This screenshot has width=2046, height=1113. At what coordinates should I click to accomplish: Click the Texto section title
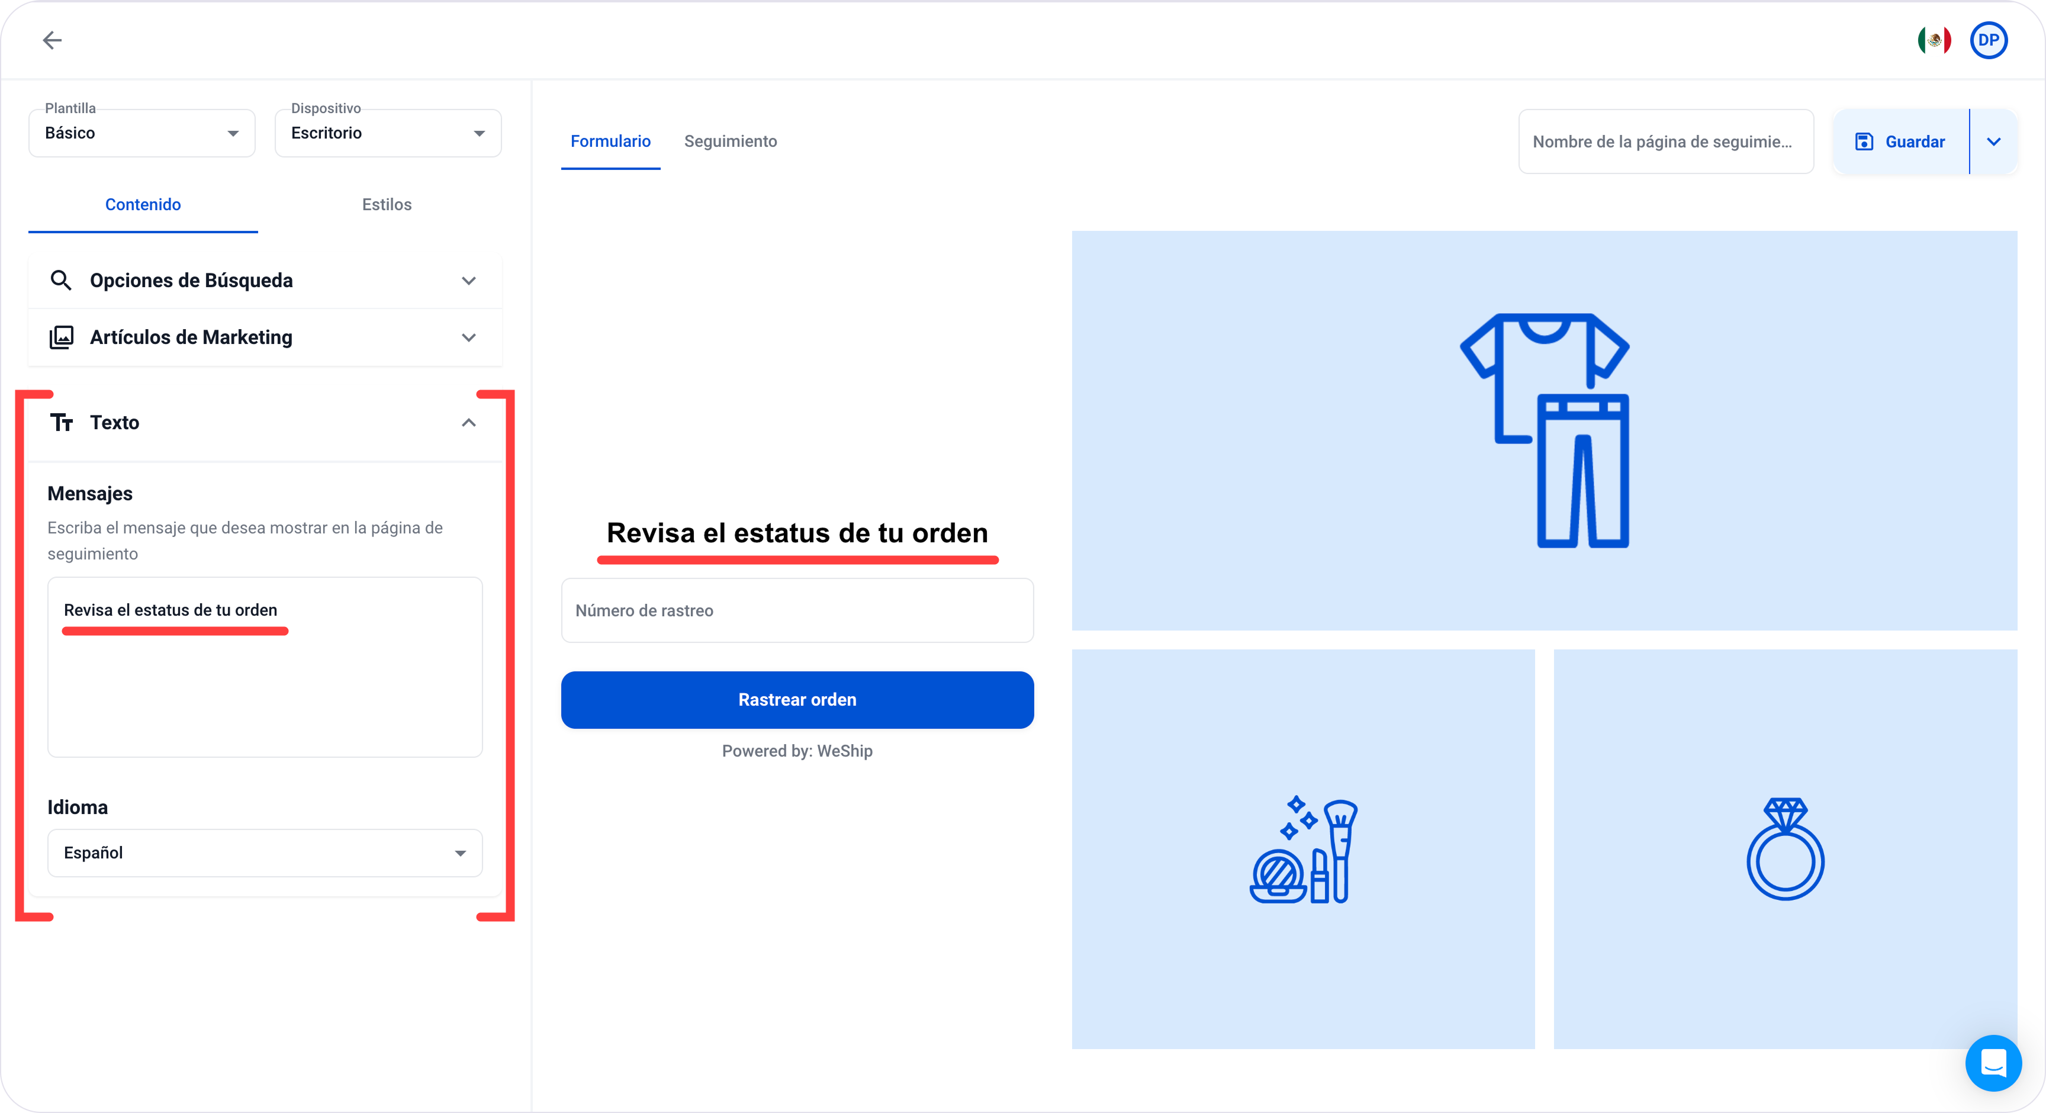tap(114, 422)
